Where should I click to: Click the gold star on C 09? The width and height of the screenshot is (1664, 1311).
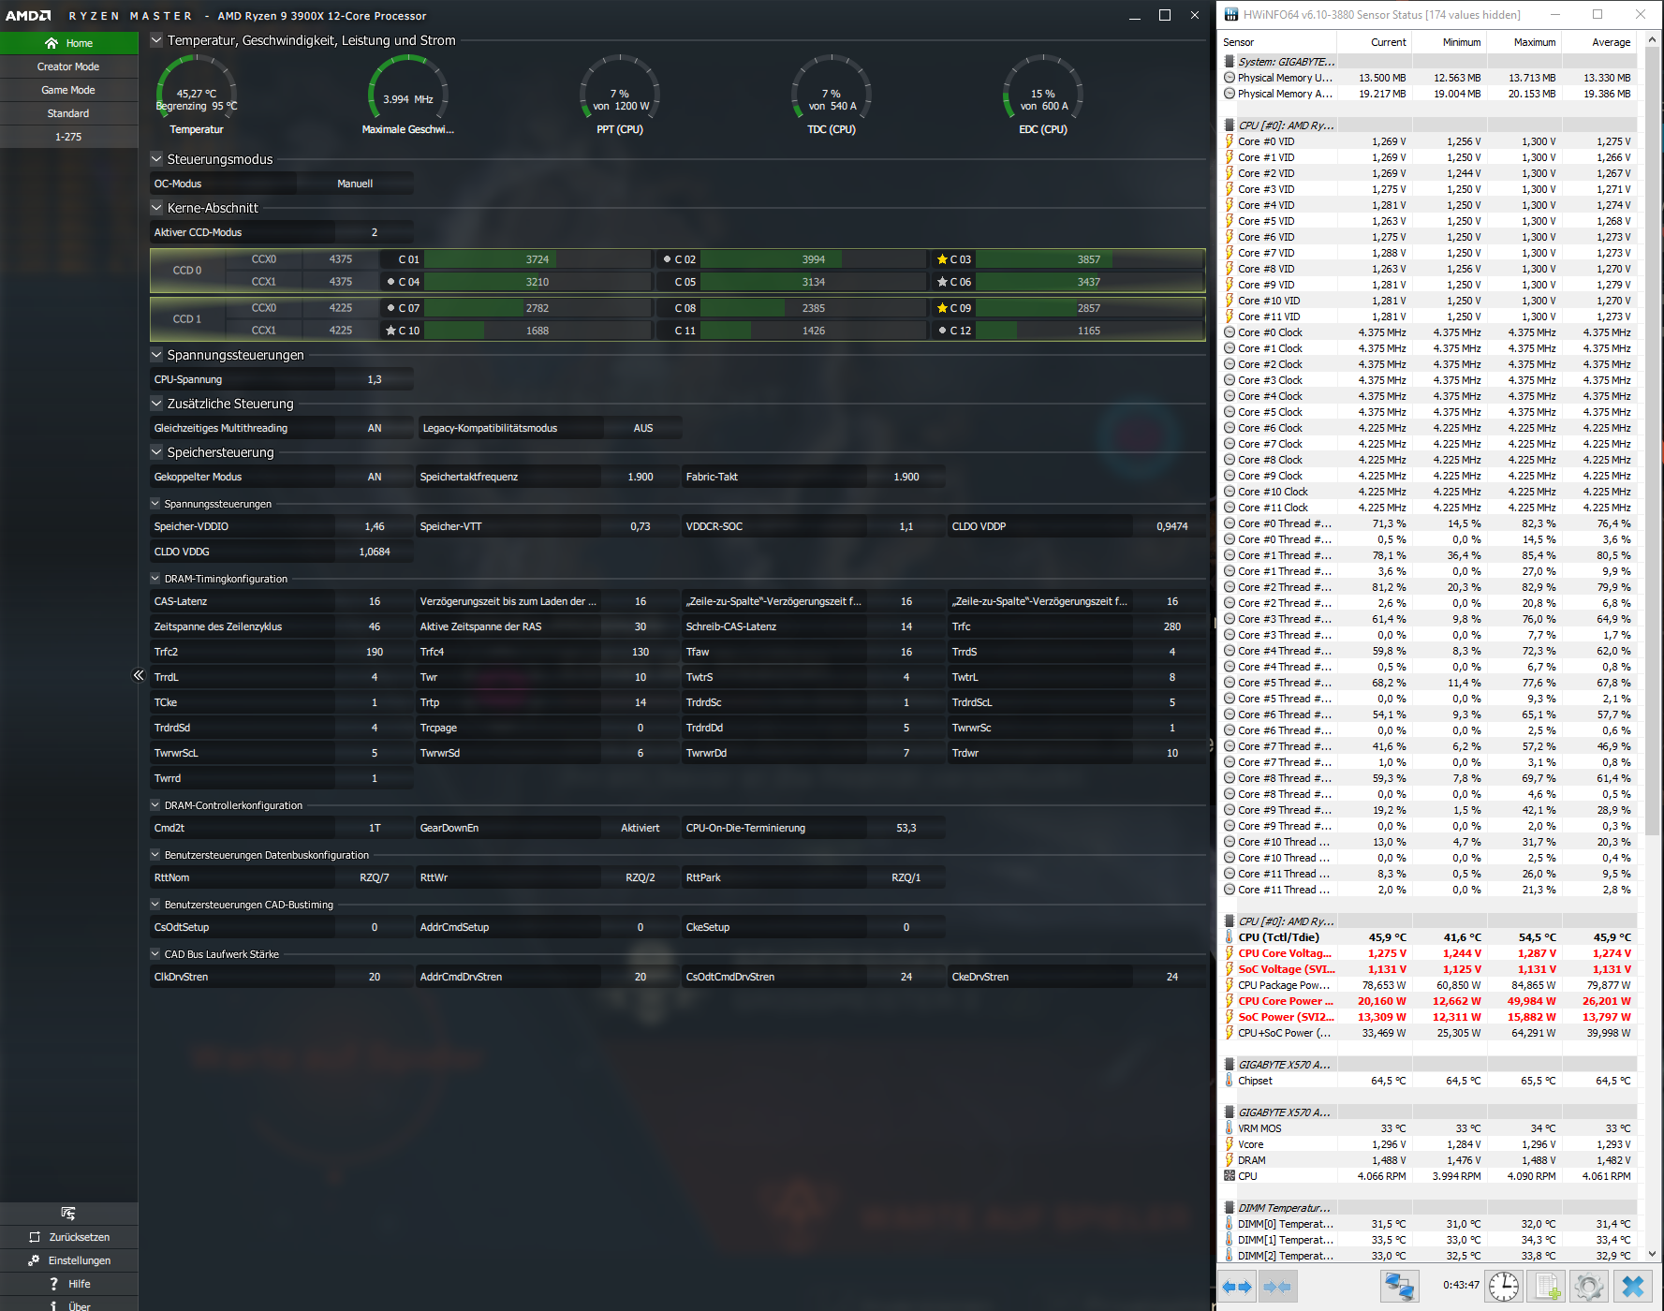pos(942,308)
